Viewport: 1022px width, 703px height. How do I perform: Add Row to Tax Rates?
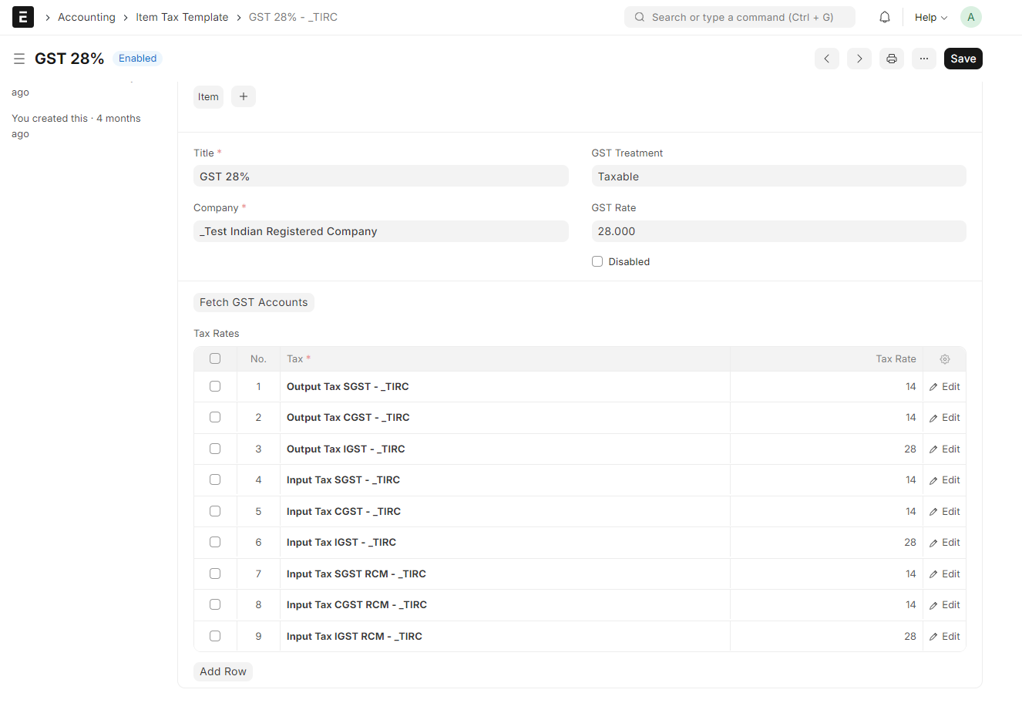click(x=223, y=671)
